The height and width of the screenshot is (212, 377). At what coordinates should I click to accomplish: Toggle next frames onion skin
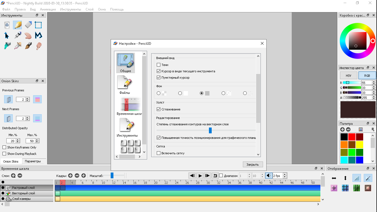(x=8, y=118)
